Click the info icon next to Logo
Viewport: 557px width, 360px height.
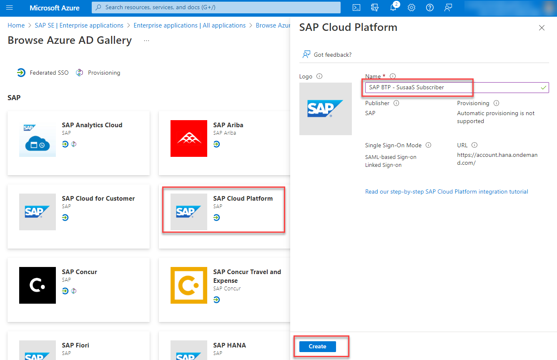319,76
